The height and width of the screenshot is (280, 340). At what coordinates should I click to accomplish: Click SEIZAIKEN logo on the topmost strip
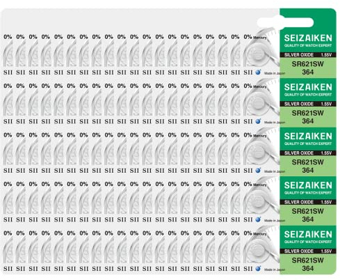(308, 38)
